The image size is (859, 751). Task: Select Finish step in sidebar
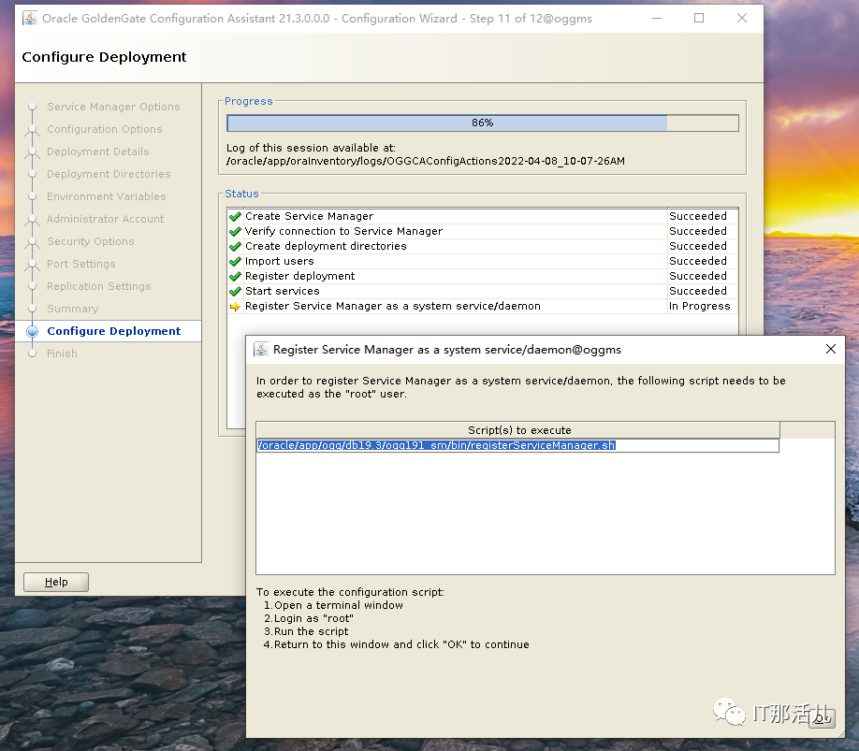(62, 354)
